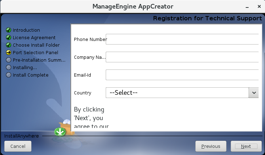
Task: Click the green download arrow installer icon
Action: [60, 132]
